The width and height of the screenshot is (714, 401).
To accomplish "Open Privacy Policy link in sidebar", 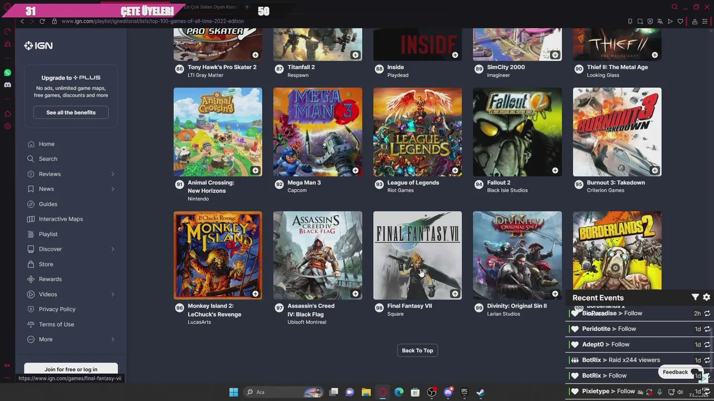I will (57, 309).
